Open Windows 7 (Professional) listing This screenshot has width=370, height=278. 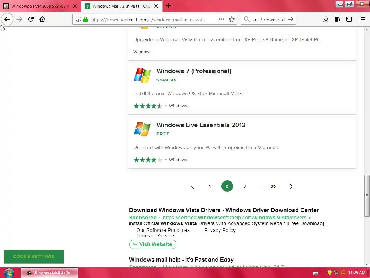(x=194, y=71)
